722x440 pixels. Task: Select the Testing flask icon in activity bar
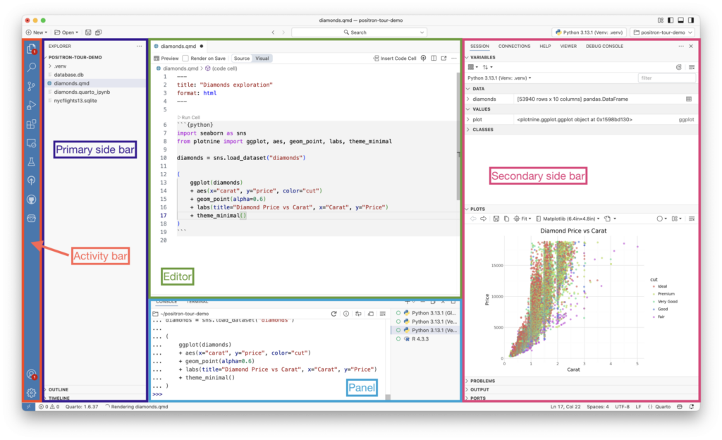click(32, 161)
